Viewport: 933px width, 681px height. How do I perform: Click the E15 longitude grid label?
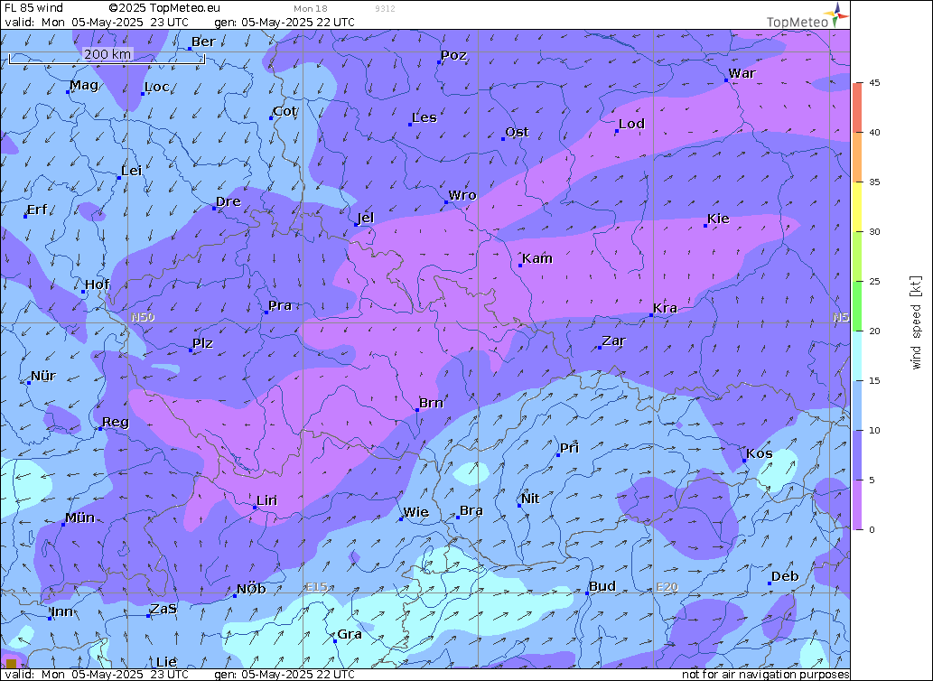[316, 587]
